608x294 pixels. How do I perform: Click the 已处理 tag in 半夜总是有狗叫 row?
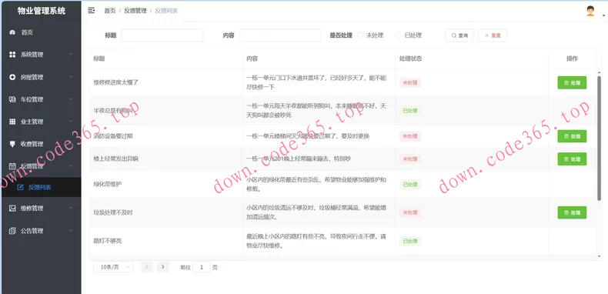tap(410, 111)
